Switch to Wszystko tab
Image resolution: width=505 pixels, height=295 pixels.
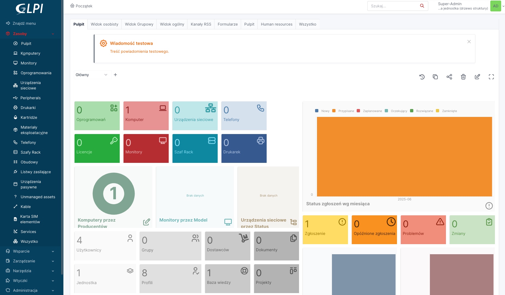(x=307, y=24)
